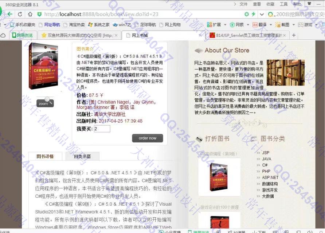Open the 工具 menu
This screenshot has width=325, height=233.
click(283, 4)
